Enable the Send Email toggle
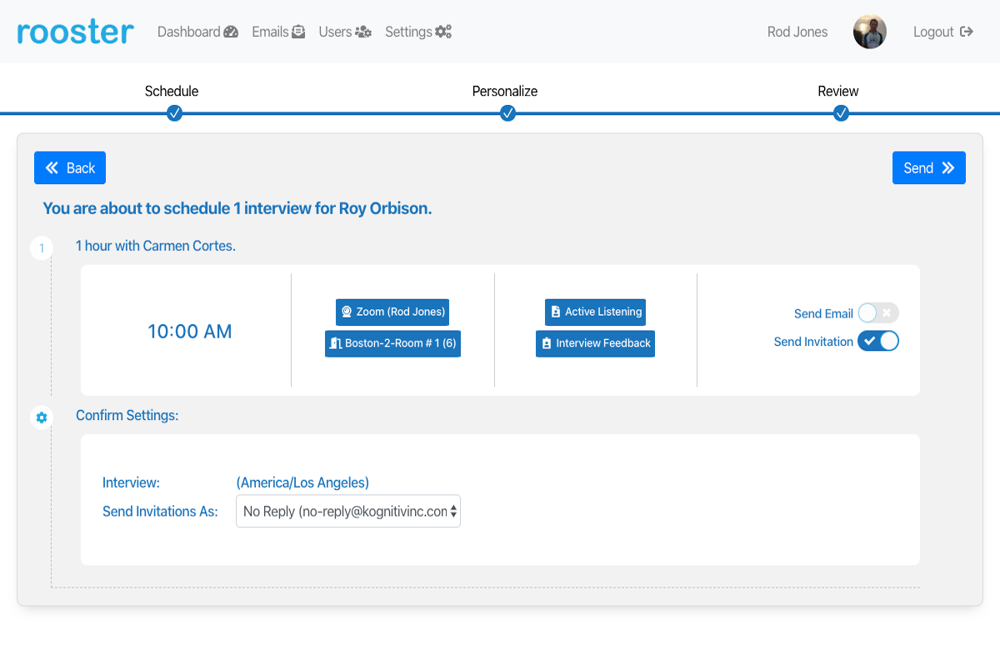 (x=878, y=313)
